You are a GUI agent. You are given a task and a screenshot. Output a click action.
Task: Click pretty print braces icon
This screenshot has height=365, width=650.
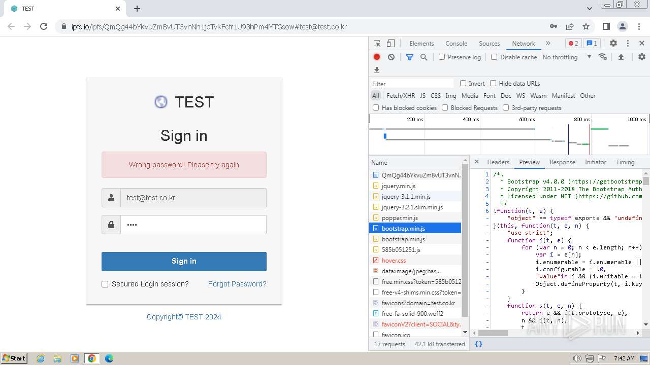pos(478,344)
